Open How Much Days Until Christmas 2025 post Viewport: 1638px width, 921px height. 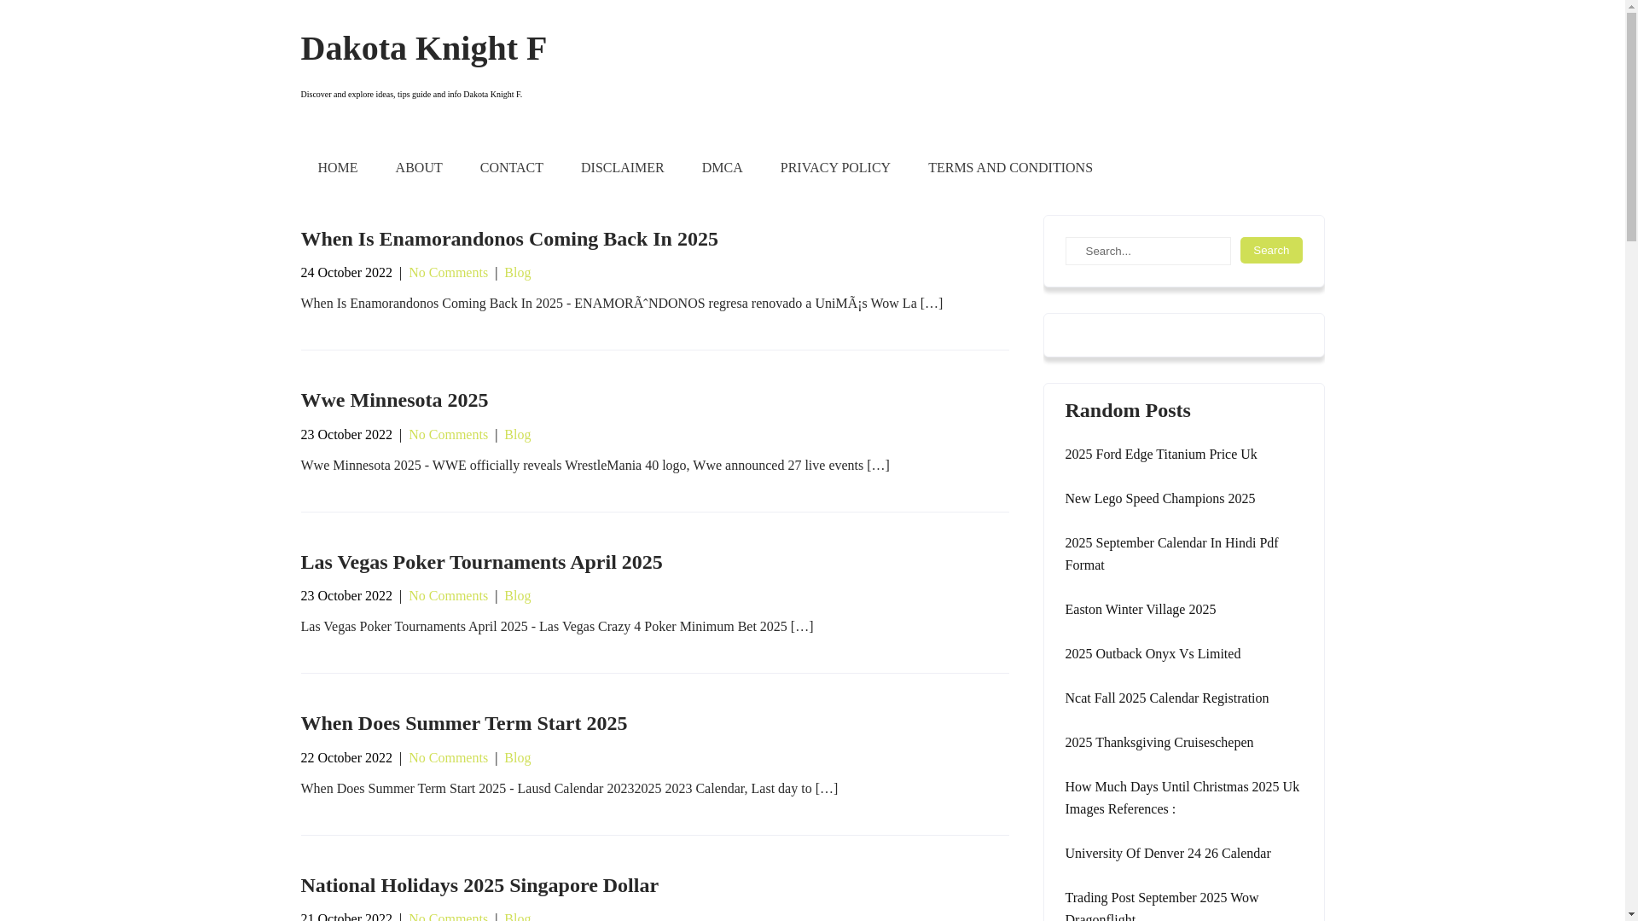point(1182,798)
